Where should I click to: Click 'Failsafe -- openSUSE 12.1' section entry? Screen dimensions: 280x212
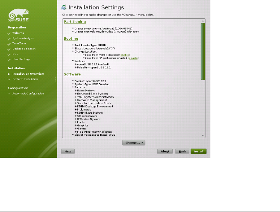click(94, 68)
